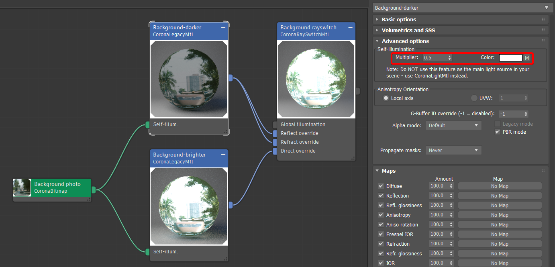Open the Alpha mode dropdown
The width and height of the screenshot is (555, 267).
[x=453, y=125]
